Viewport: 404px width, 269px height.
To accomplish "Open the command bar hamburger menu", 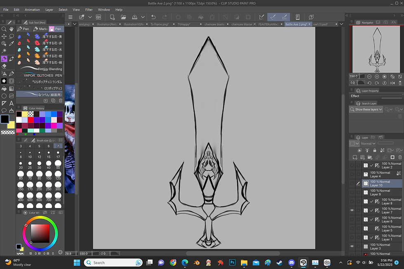I will pyautogui.click(x=70, y=17).
